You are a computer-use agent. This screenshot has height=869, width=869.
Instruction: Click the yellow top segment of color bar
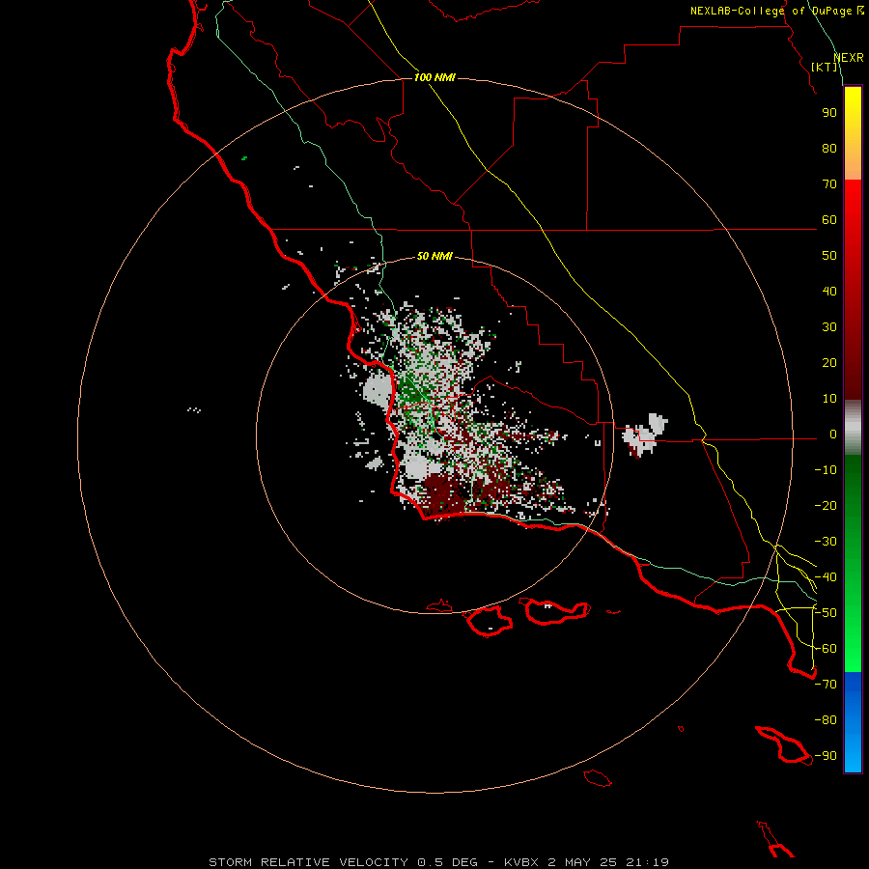(x=853, y=133)
